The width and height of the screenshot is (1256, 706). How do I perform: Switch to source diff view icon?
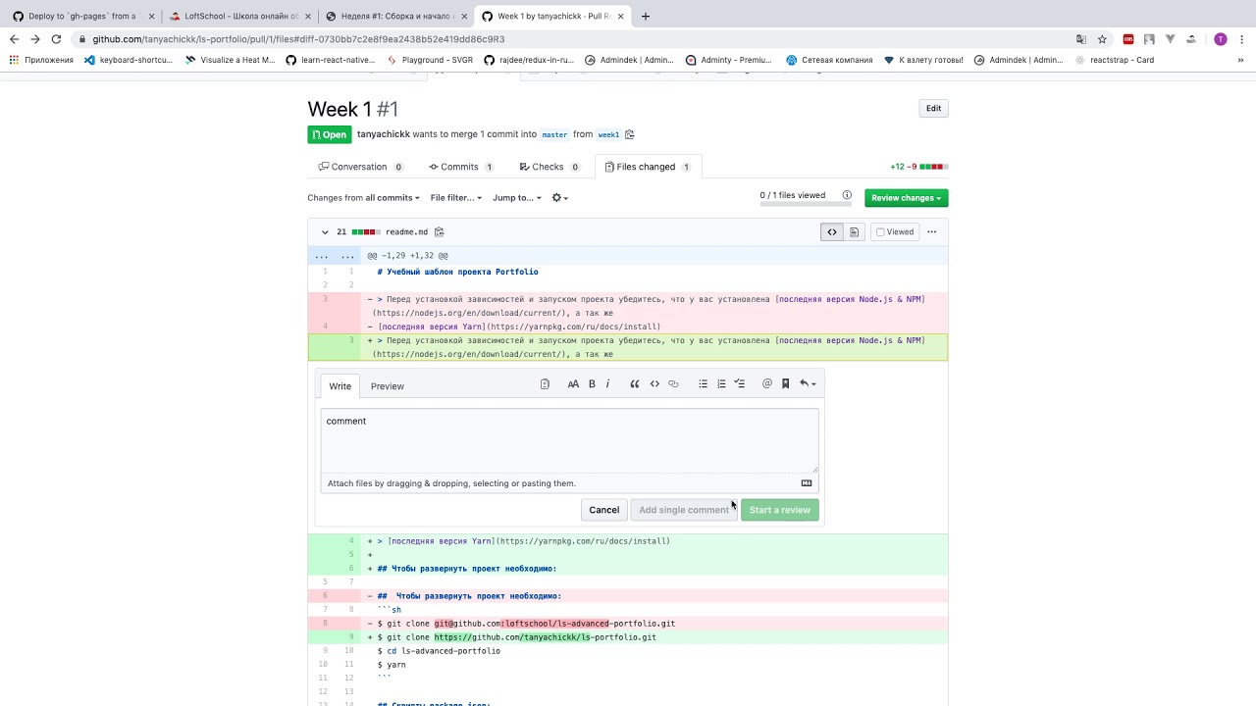point(832,232)
